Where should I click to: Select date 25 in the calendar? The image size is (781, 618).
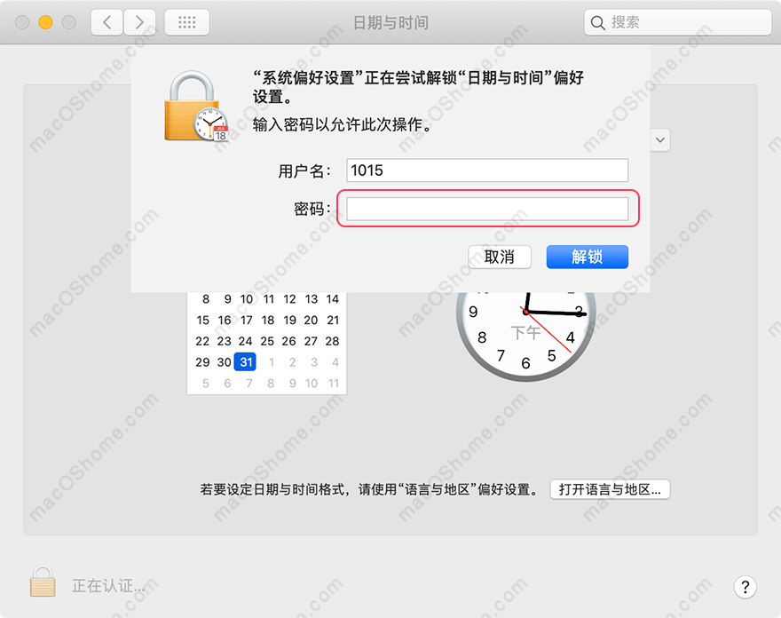[267, 341]
